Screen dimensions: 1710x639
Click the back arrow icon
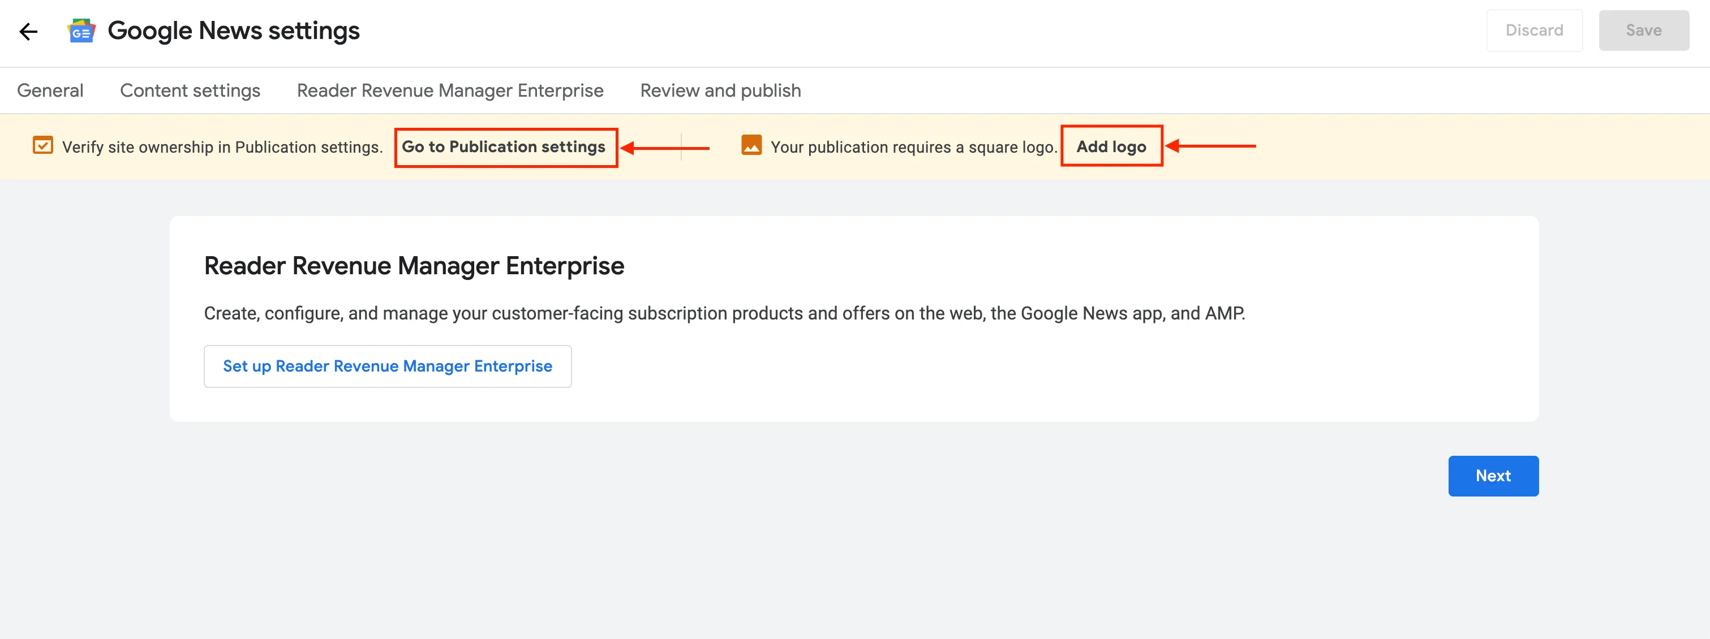pos(28,31)
